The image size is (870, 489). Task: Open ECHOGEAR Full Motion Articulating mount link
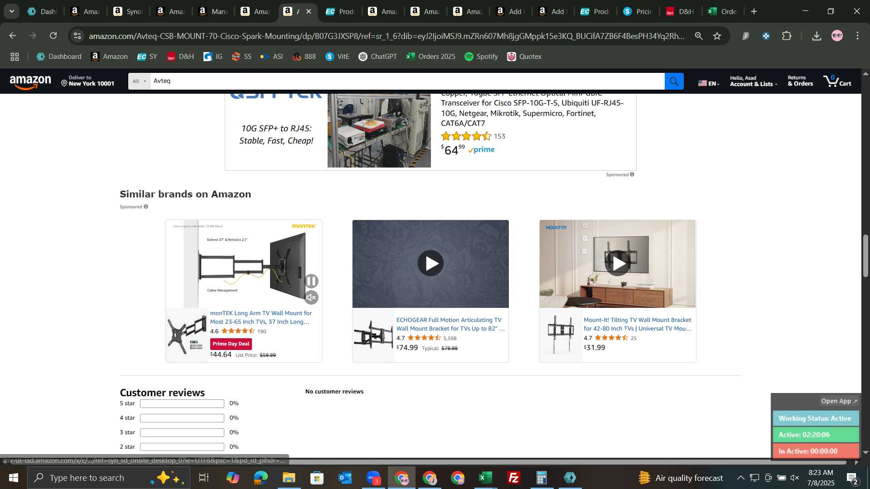tap(450, 324)
